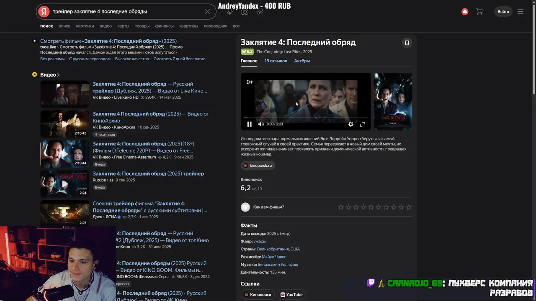Image resolution: width=536 pixels, height=301 pixels.
Task: Switch to the видео tab
Action: pos(106,26)
